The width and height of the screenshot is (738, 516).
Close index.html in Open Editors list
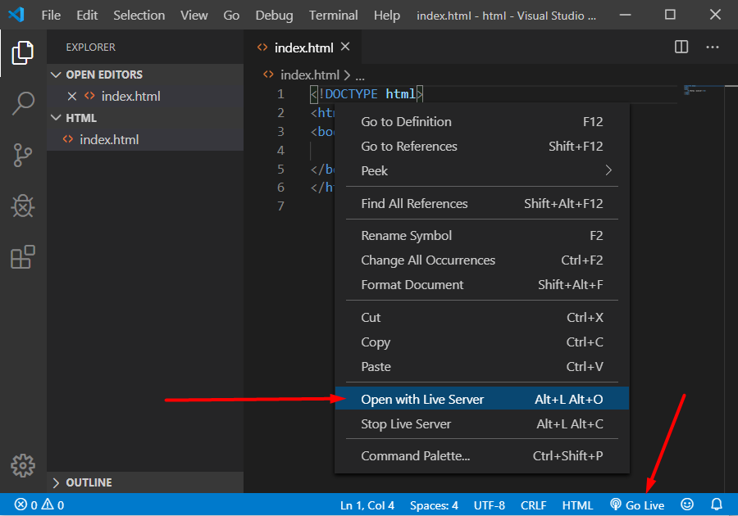tap(72, 97)
